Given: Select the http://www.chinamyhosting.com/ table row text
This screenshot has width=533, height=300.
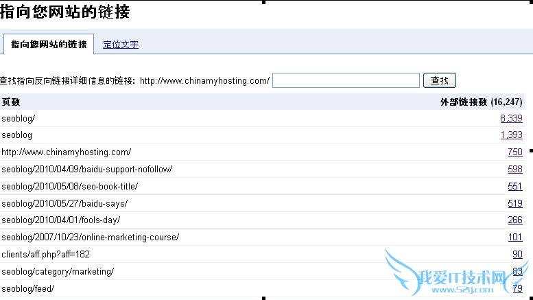Looking at the screenshot, I should pos(67,152).
